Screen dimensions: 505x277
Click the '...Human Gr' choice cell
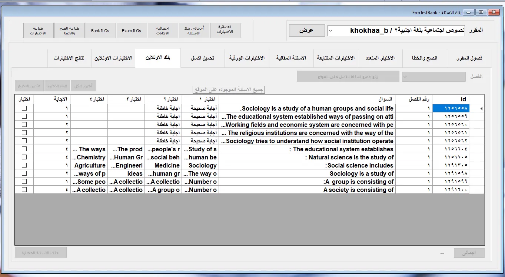(x=126, y=157)
